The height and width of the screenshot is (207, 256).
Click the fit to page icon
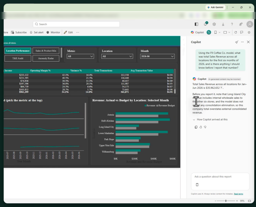249,201
